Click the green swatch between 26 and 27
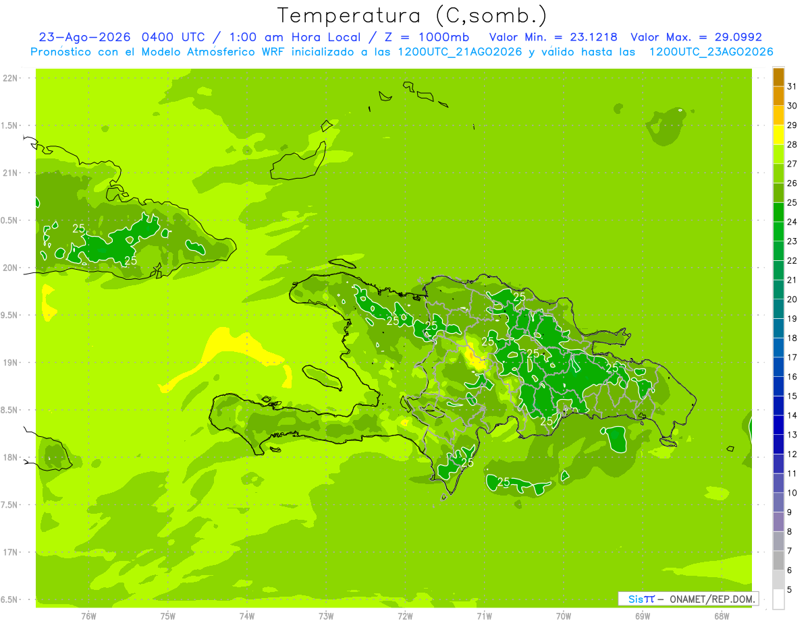The width and height of the screenshot is (810, 625). [778, 174]
